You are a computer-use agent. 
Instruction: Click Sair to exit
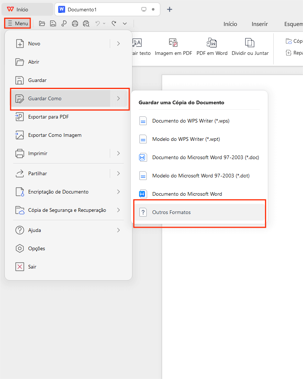pyautogui.click(x=69, y=267)
